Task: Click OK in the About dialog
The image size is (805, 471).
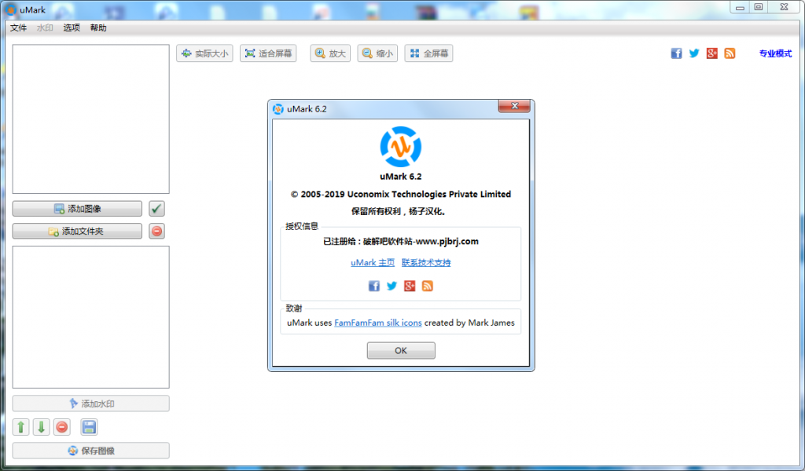Action: click(x=401, y=351)
